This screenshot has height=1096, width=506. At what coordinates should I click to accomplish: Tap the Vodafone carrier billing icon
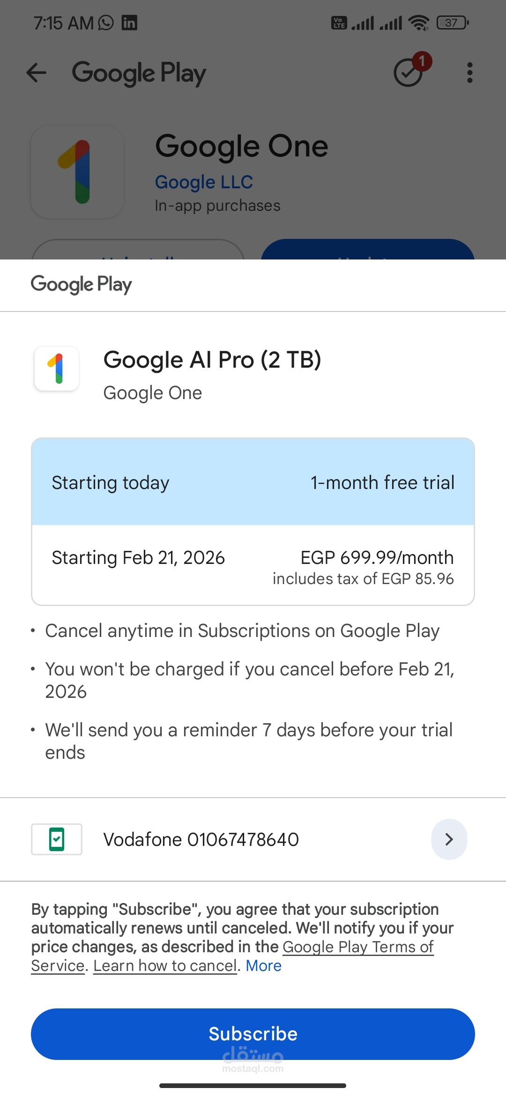[57, 839]
